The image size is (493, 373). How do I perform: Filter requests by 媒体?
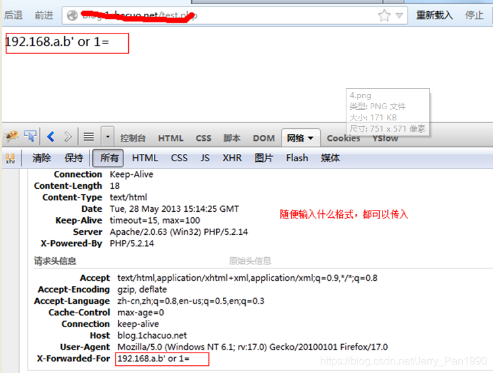click(330, 158)
